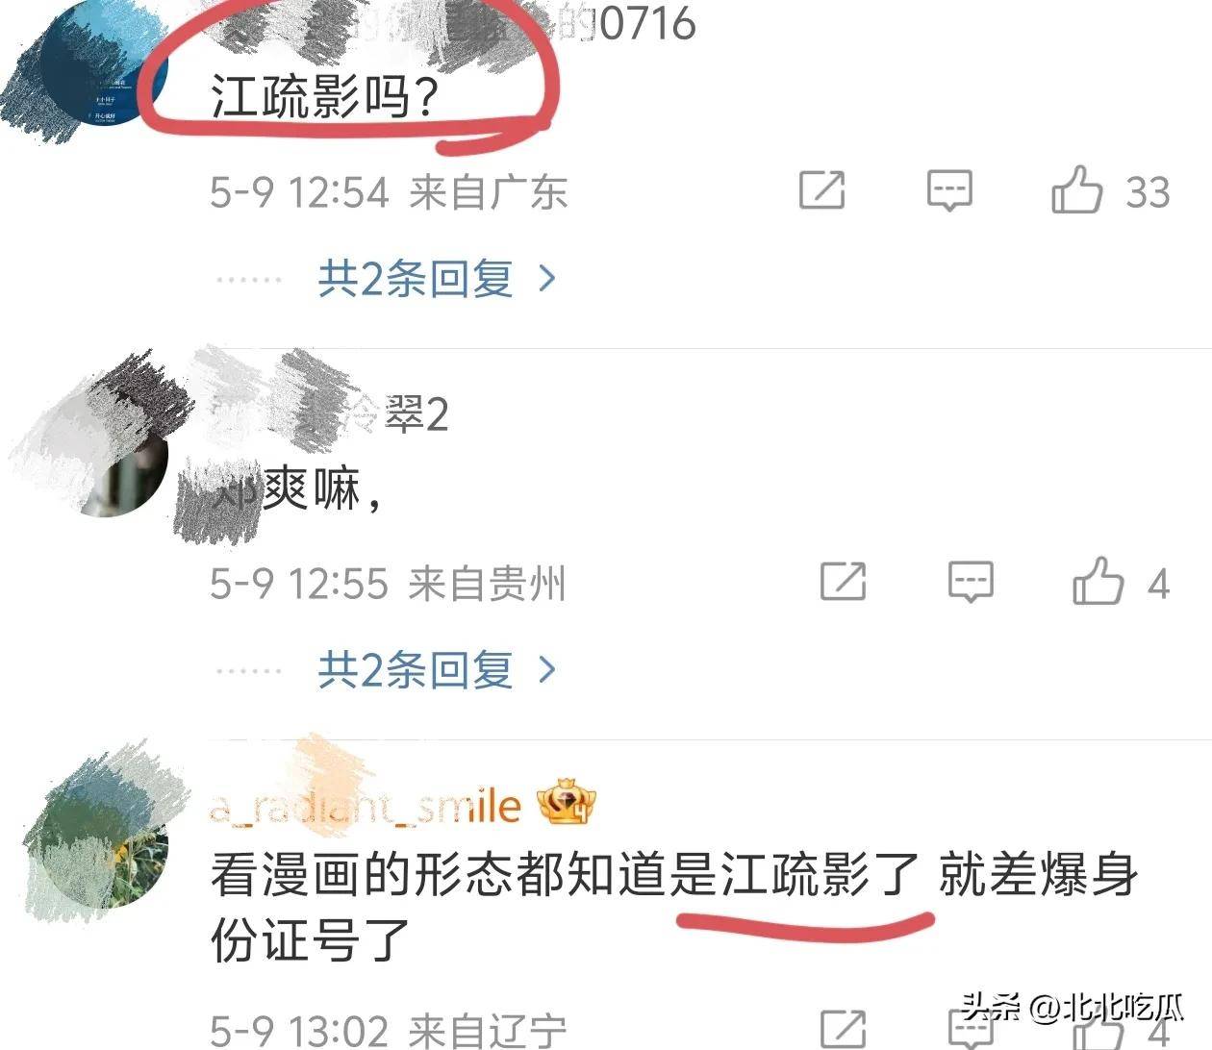Expand 共2条回复 under the 来自广东 comment
This screenshot has width=1212, height=1050.
(x=438, y=279)
